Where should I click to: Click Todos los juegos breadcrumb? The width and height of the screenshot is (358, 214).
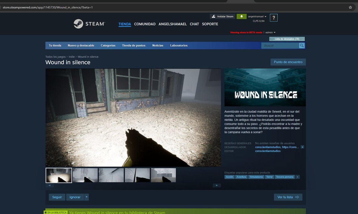55,57
